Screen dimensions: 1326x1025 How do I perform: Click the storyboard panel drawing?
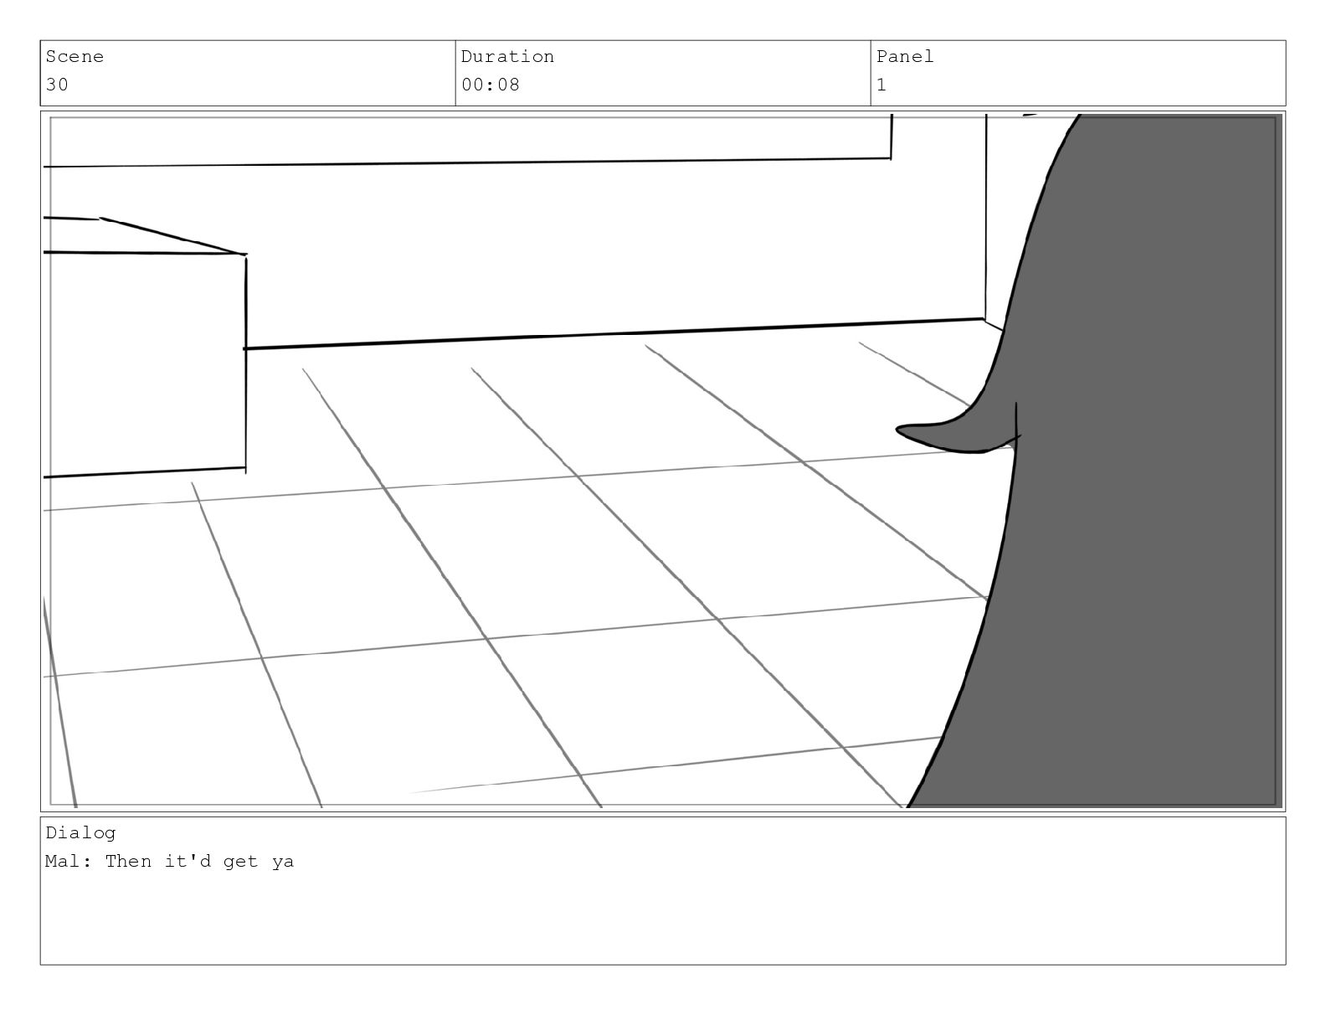click(663, 461)
